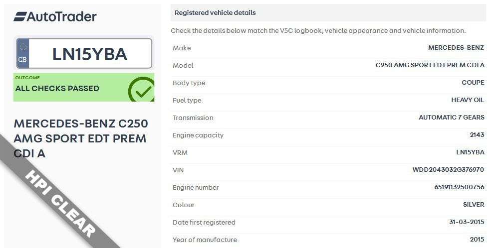Click the SILVER colour value
This screenshot has width=492, height=248.
coord(474,205)
